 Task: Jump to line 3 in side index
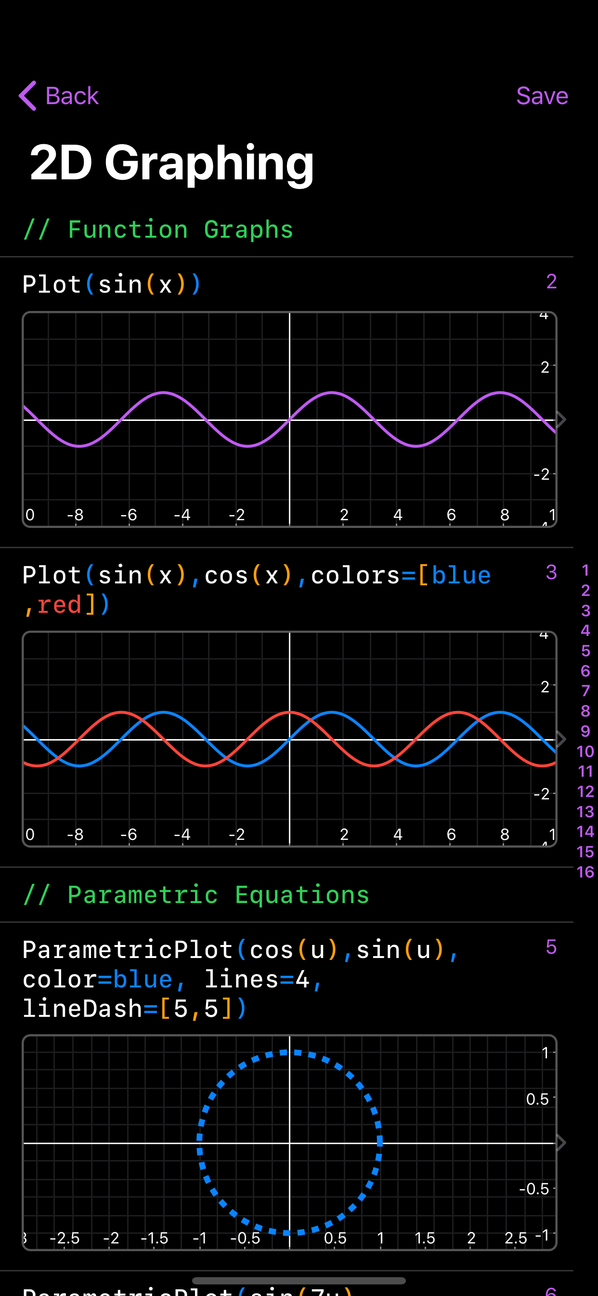[585, 610]
